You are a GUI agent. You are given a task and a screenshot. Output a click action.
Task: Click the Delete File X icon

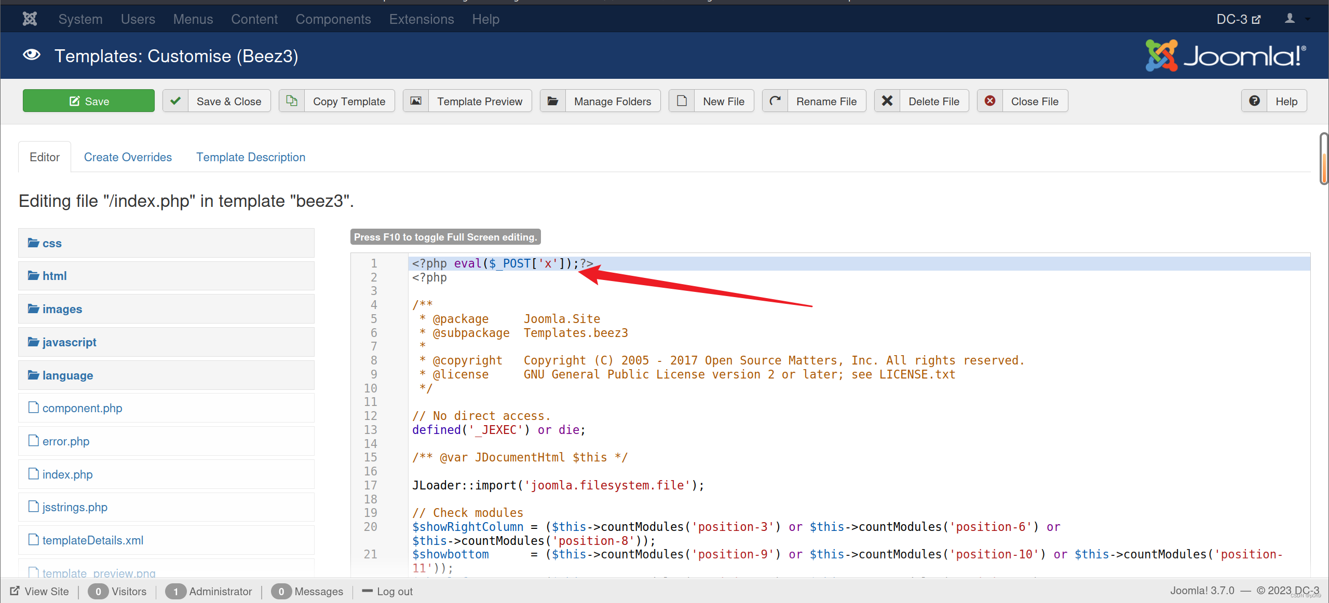pos(887,101)
